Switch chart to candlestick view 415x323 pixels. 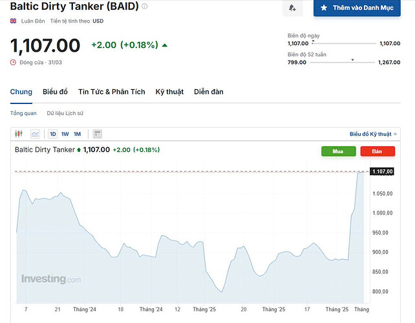(18, 134)
